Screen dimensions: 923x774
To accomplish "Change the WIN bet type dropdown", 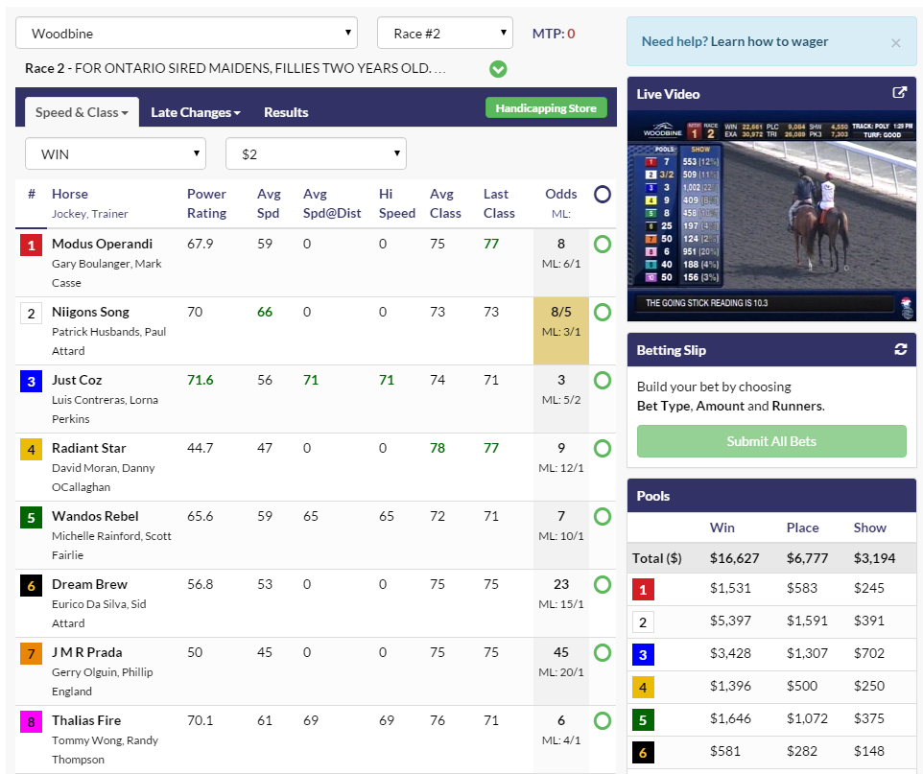I will pos(115,153).
